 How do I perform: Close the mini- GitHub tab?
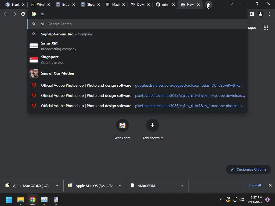173,5
